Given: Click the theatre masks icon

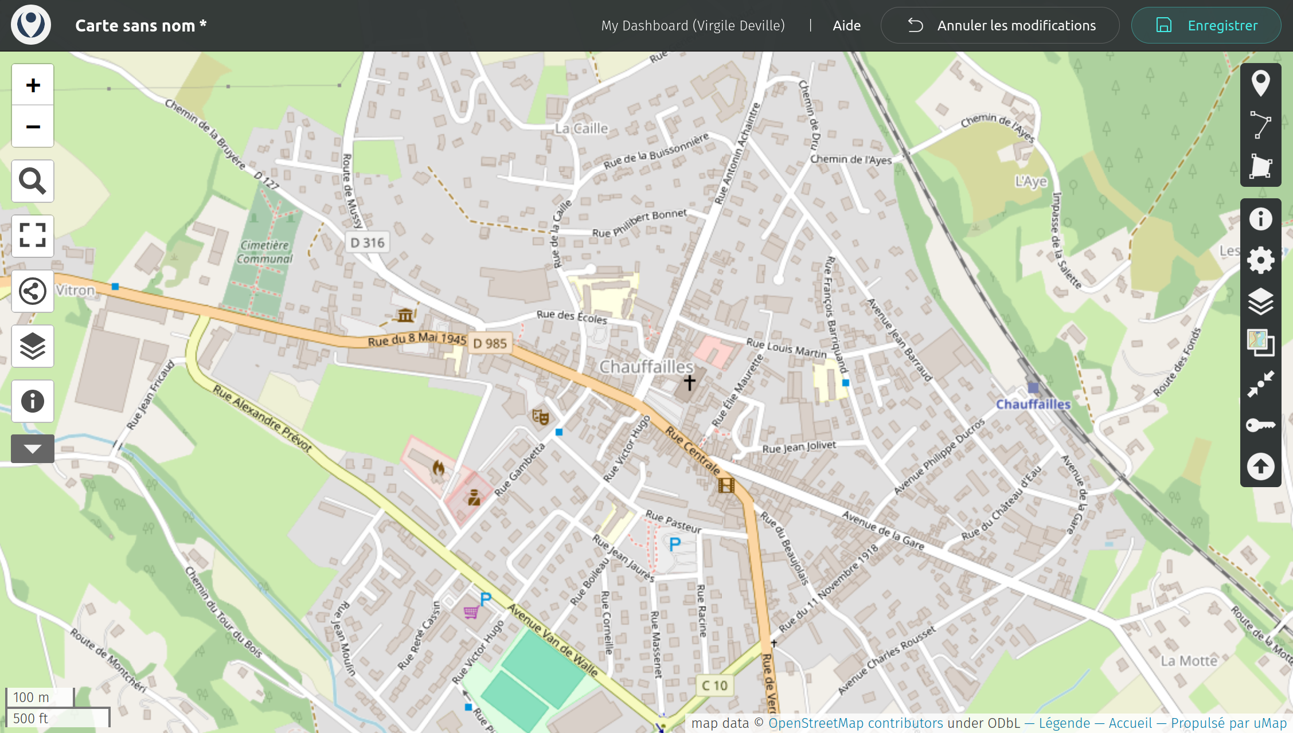Looking at the screenshot, I should (540, 416).
